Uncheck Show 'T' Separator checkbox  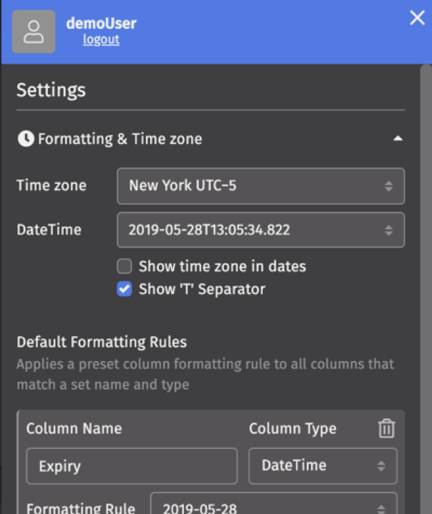tap(124, 289)
